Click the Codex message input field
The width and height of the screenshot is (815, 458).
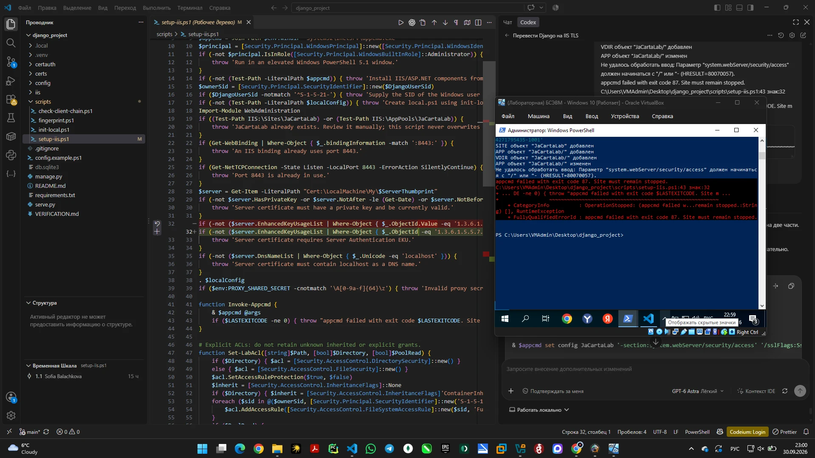point(654,369)
